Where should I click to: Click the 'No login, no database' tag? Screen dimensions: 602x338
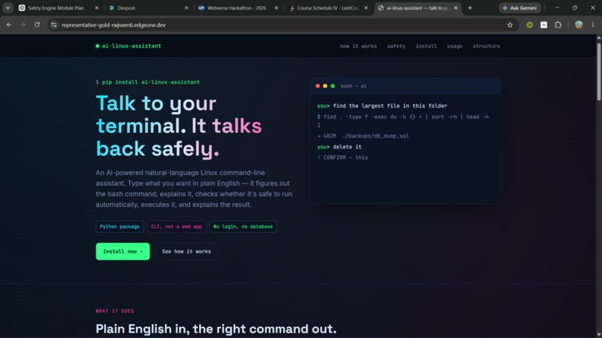[243, 226]
